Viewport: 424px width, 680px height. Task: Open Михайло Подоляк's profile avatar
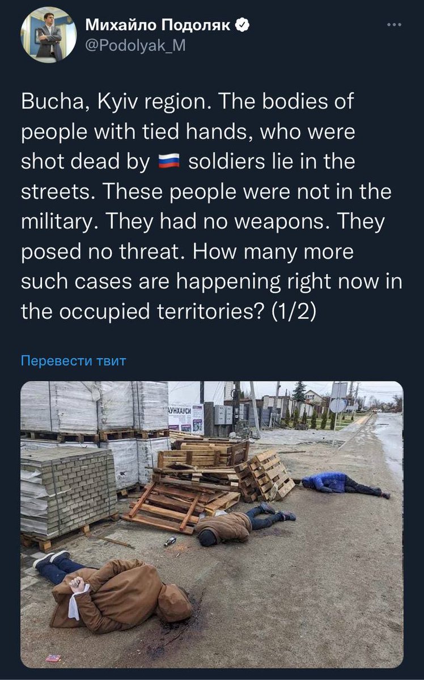tap(48, 35)
